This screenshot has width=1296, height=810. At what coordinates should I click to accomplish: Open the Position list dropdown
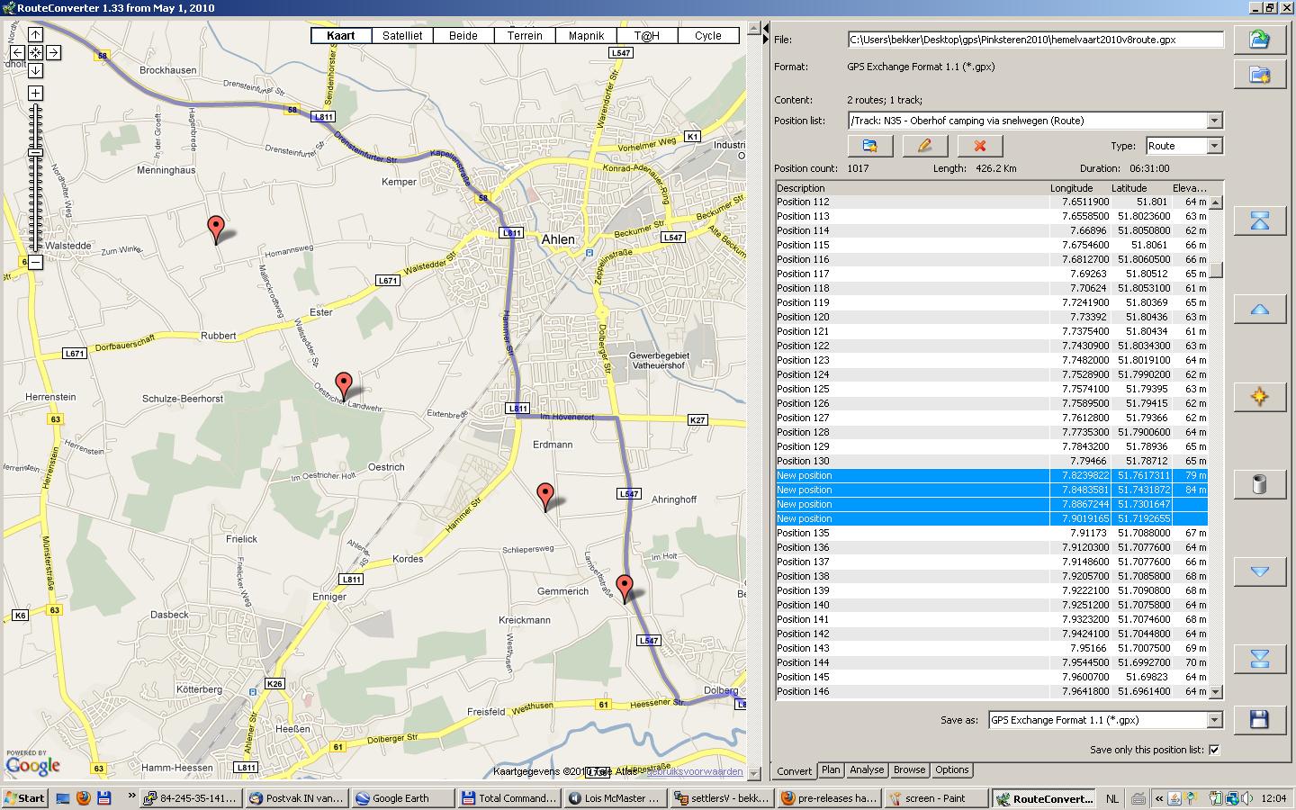coord(1214,121)
